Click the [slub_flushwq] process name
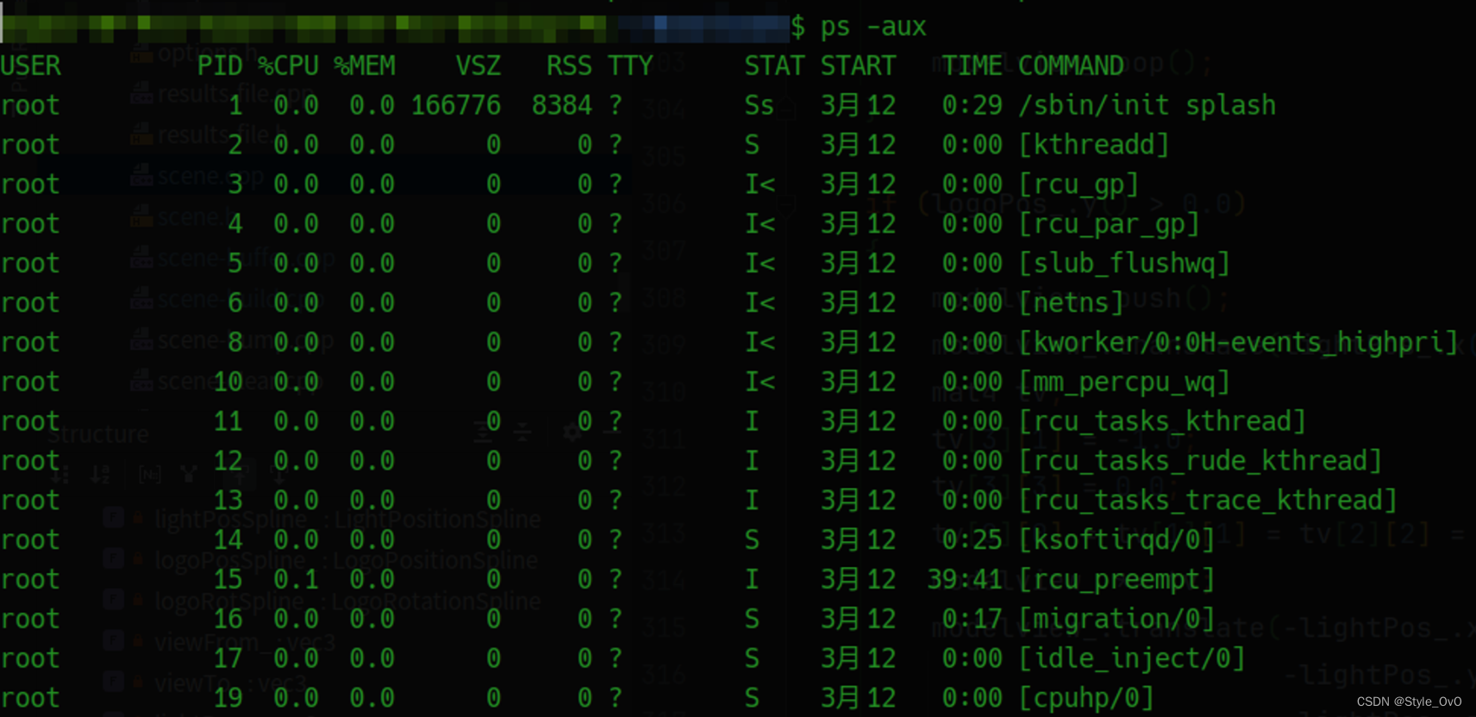Viewport: 1476px width, 717px height. point(1124,264)
